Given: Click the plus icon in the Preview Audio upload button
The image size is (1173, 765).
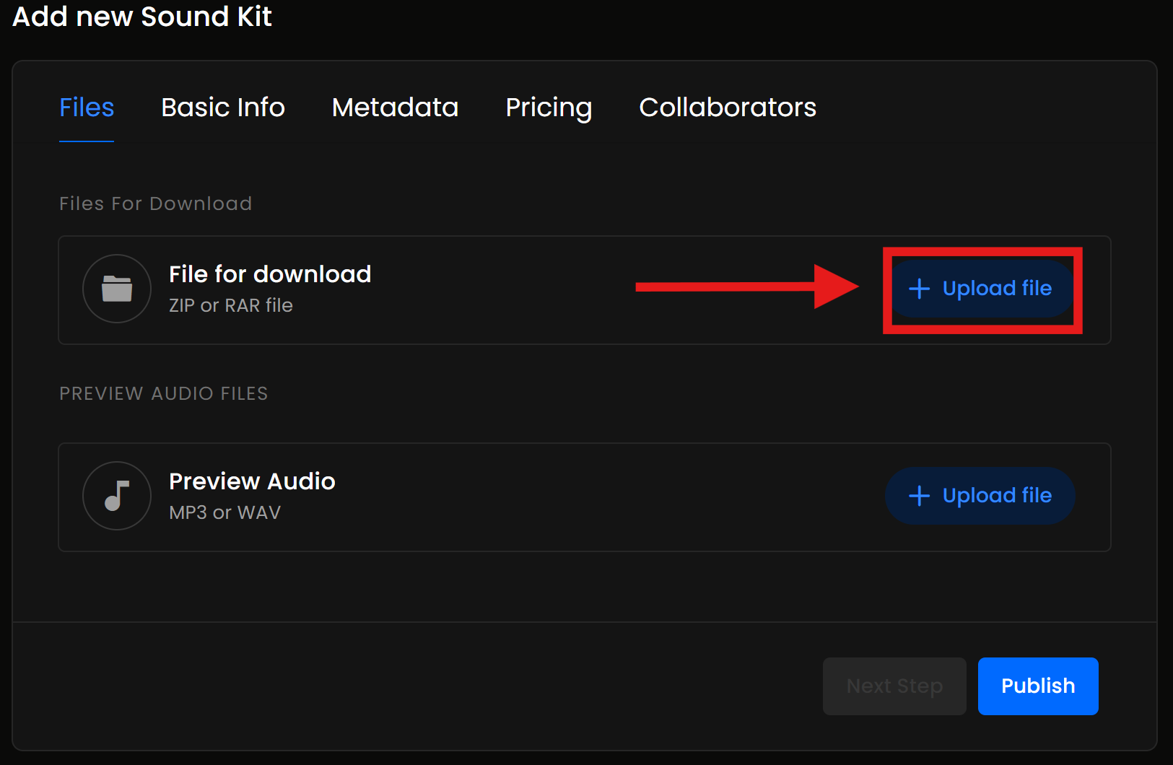Looking at the screenshot, I should tap(919, 496).
